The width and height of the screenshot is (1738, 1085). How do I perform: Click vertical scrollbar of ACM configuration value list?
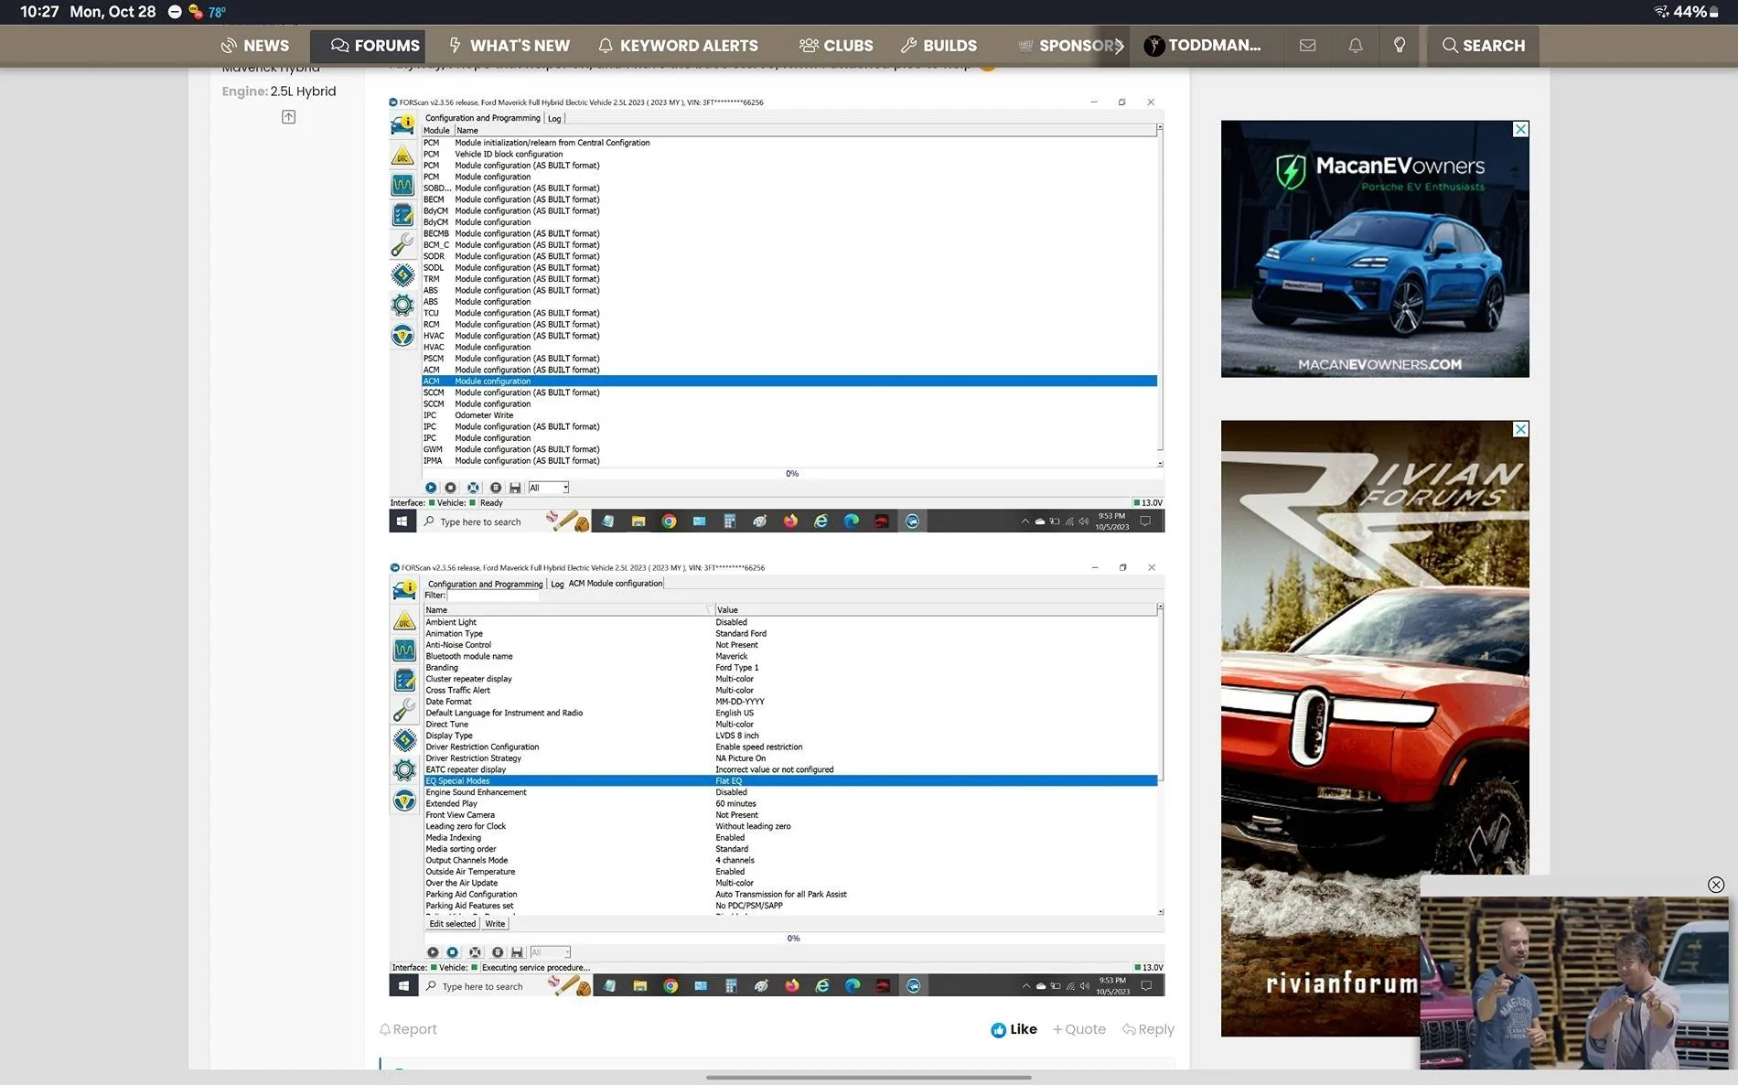click(x=1161, y=759)
